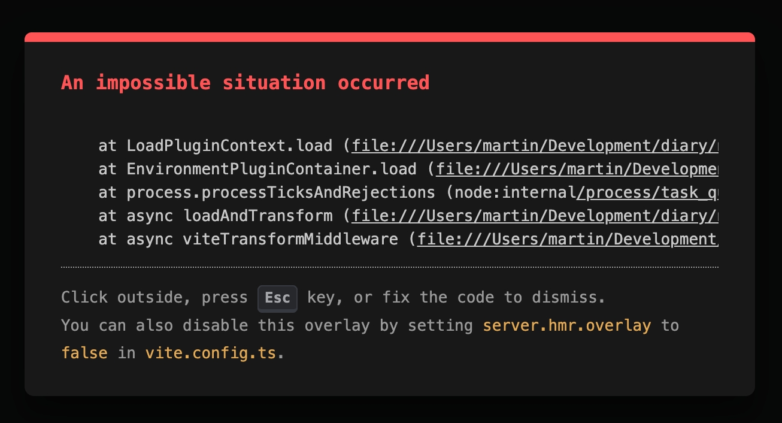Click the "LoadPluginContext.load" function name

(x=229, y=146)
